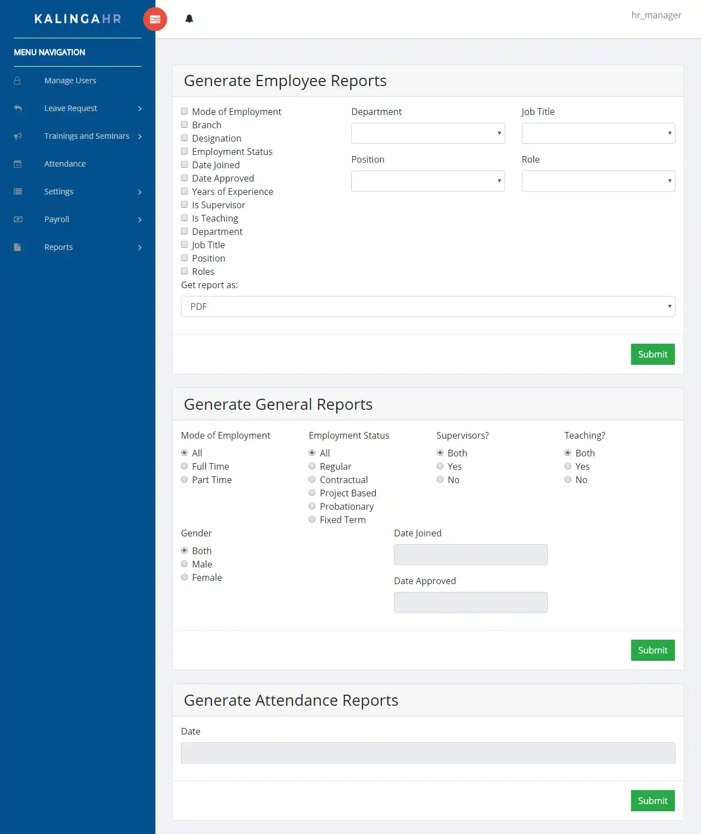Image resolution: width=701 pixels, height=834 pixels.
Task: Select Project Based employment status
Action: [312, 493]
